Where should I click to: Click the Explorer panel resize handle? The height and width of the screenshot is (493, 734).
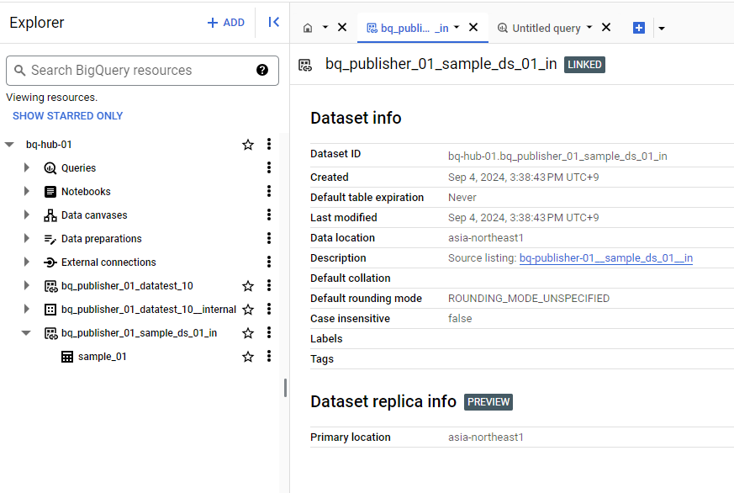pyautogui.click(x=285, y=387)
